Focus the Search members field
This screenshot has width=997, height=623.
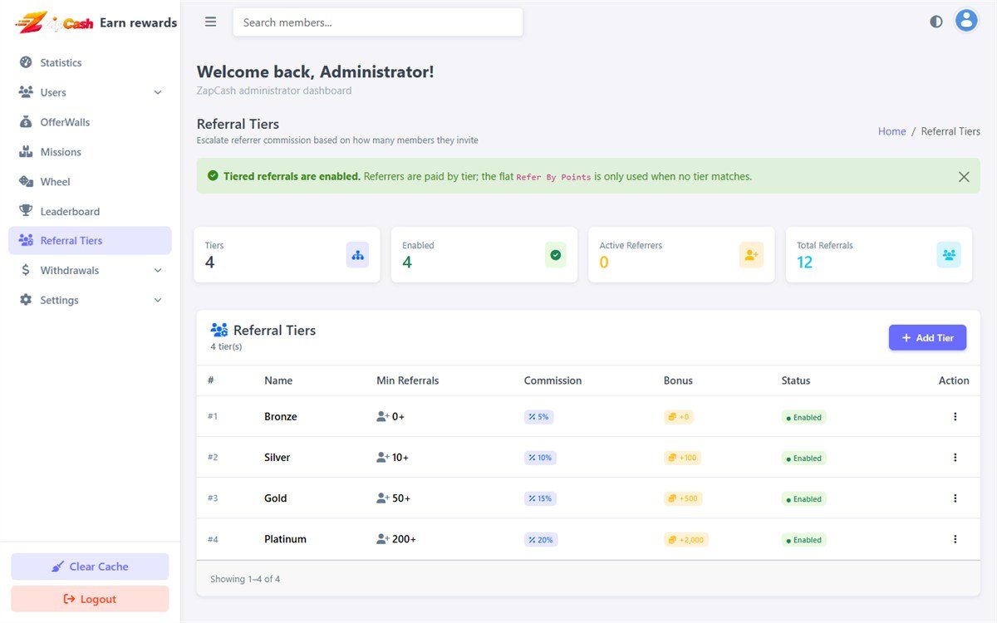coord(378,22)
